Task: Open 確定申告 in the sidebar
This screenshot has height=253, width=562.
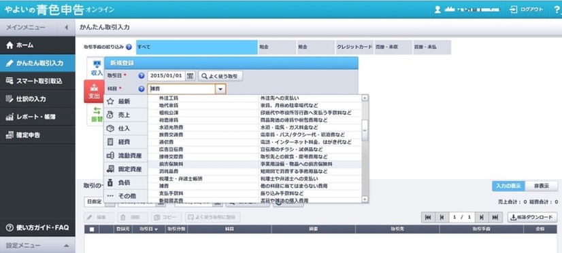Action: (x=37, y=135)
